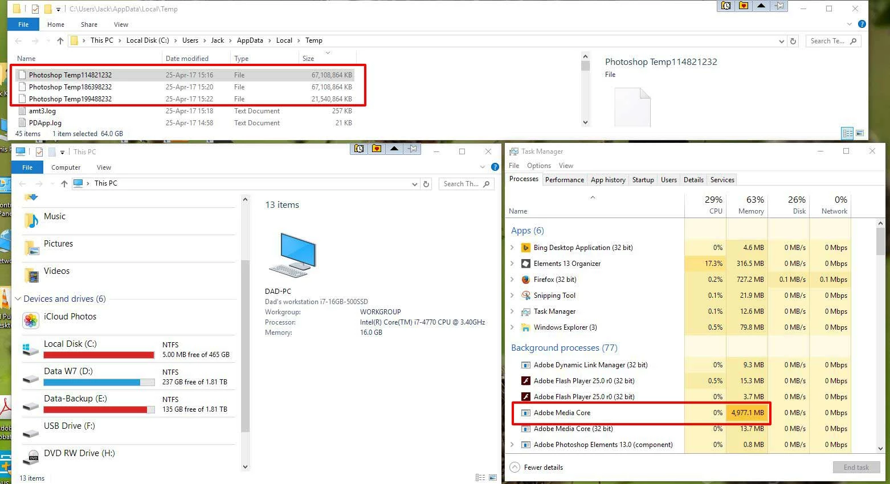Screen dimensions: 890x484
Task: Click Properties quick access icon in Temp window
Action: pos(35,9)
